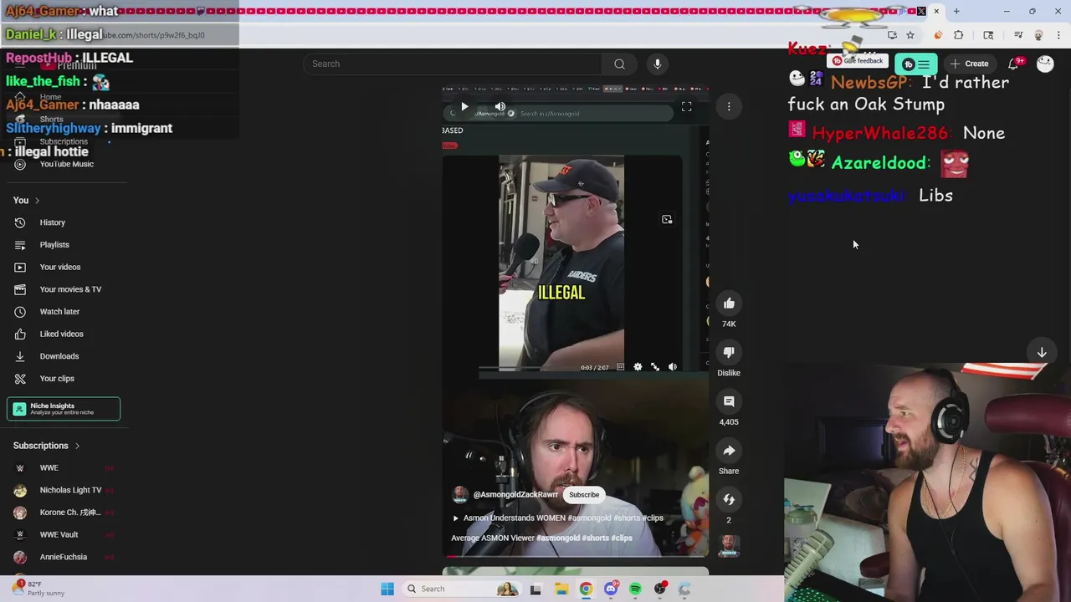Image resolution: width=1071 pixels, height=602 pixels.
Task: Open Downloads in the sidebar
Action: tap(65, 356)
